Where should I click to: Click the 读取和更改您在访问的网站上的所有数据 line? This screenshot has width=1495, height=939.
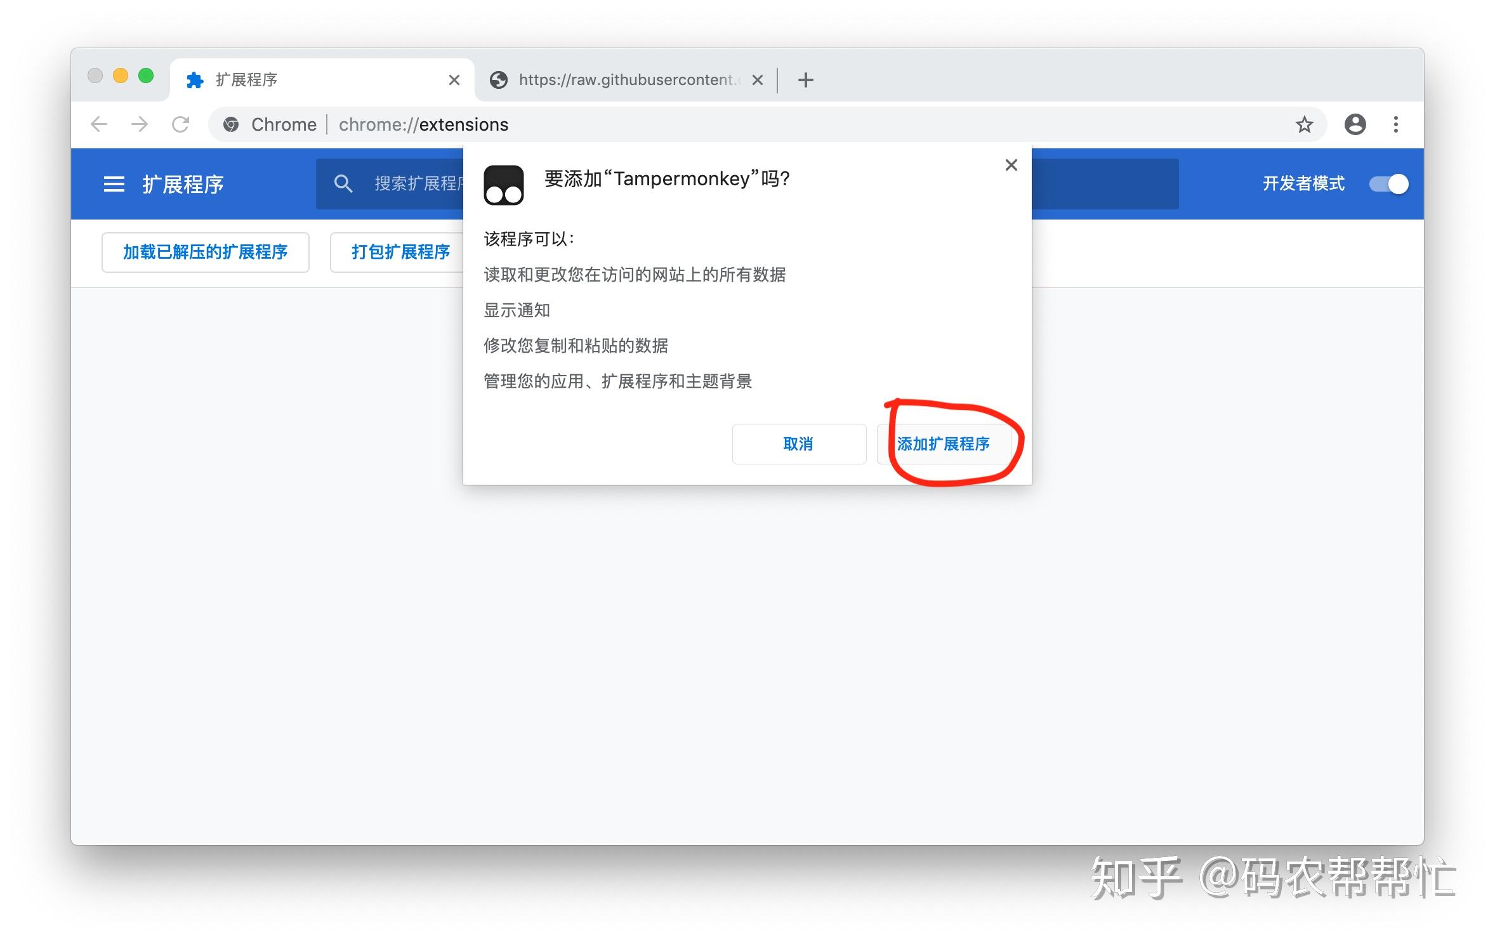click(x=635, y=275)
